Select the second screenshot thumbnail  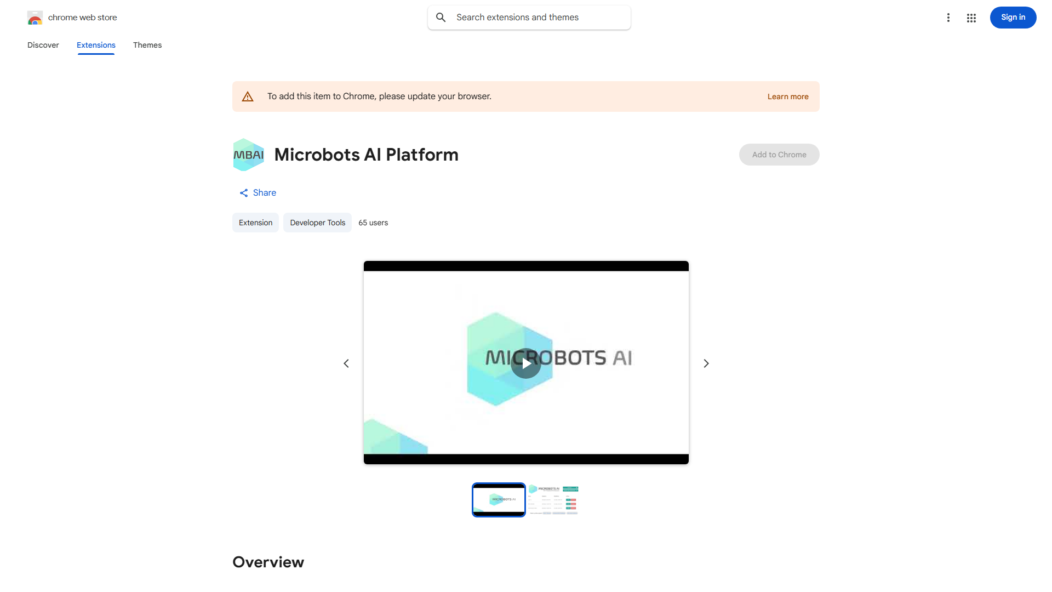coord(553,500)
